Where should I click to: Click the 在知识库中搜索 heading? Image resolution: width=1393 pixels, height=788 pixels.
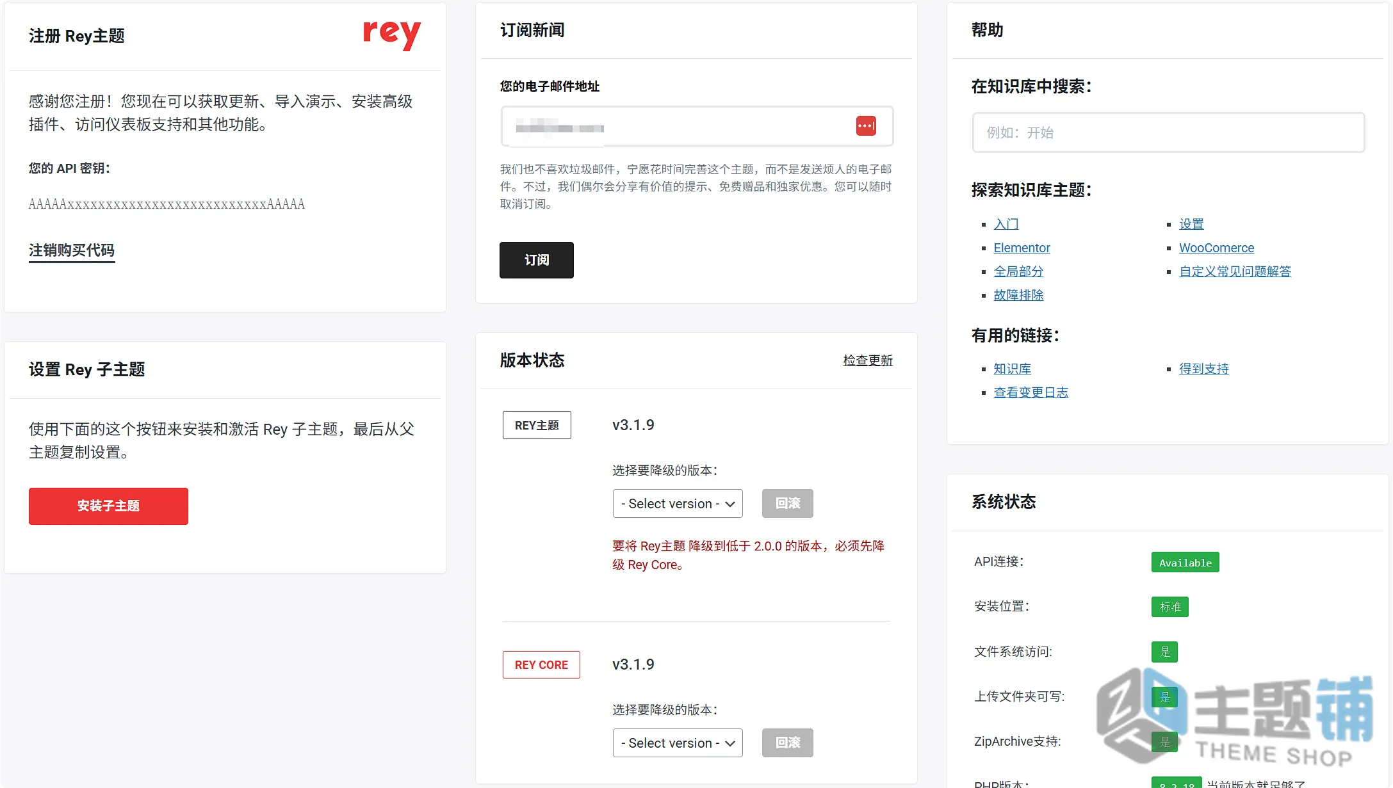1031,86
